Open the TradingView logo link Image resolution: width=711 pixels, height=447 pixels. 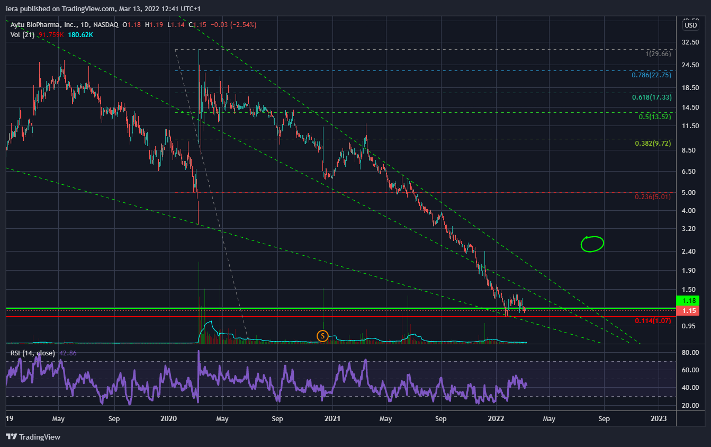point(33,437)
